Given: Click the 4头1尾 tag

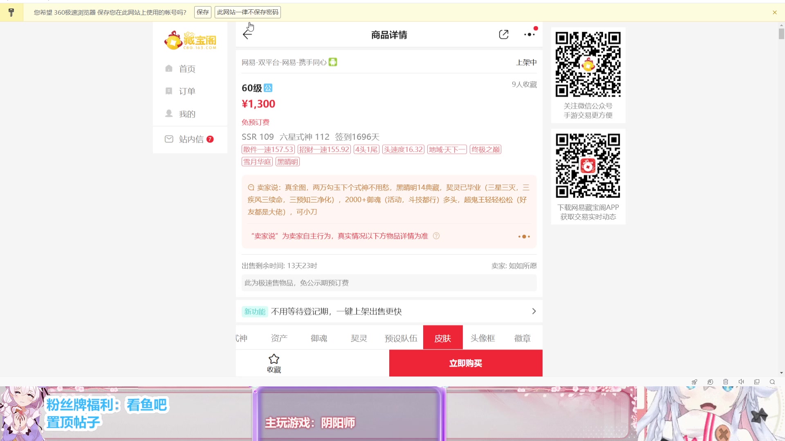Looking at the screenshot, I should coord(367,149).
